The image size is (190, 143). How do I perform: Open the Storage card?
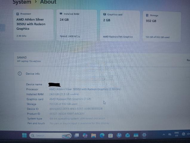click(162, 26)
